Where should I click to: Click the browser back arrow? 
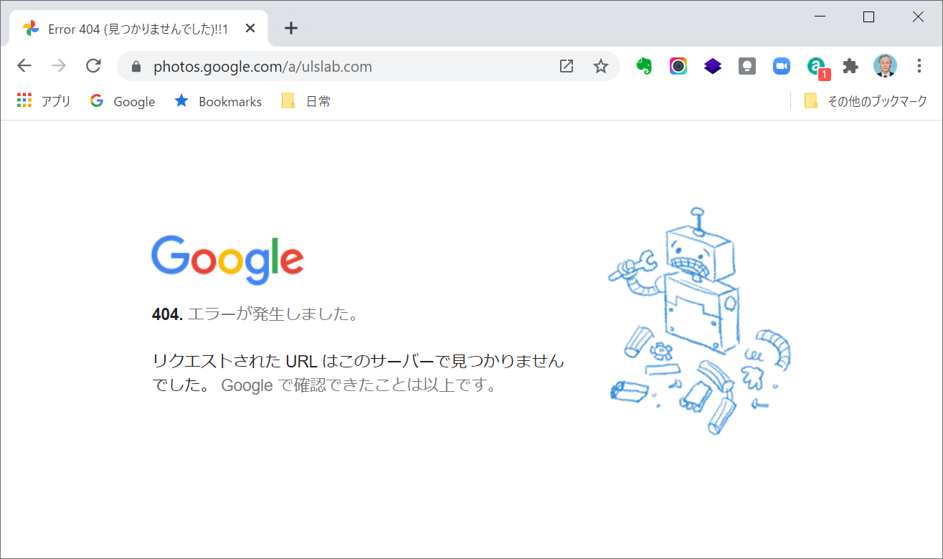pyautogui.click(x=24, y=66)
